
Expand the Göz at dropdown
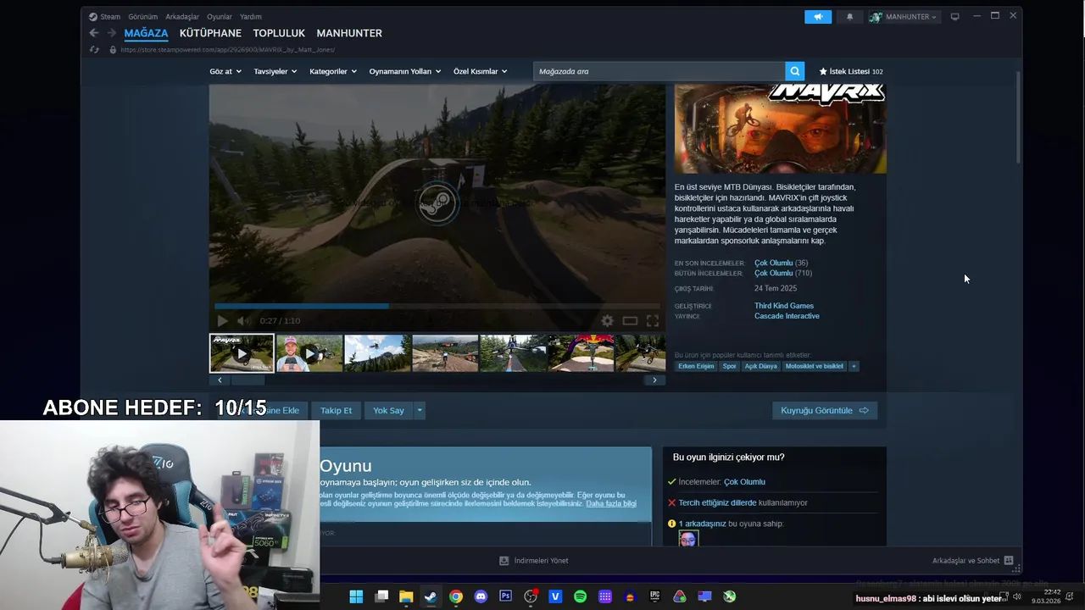225,71
